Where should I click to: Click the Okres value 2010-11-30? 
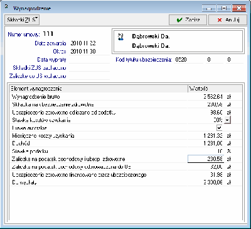point(83,52)
